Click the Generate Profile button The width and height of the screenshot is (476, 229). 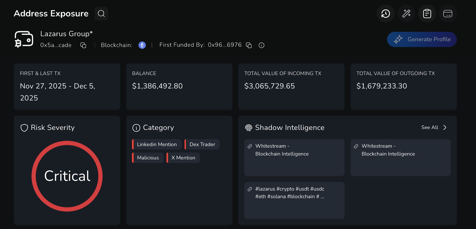[x=422, y=39]
